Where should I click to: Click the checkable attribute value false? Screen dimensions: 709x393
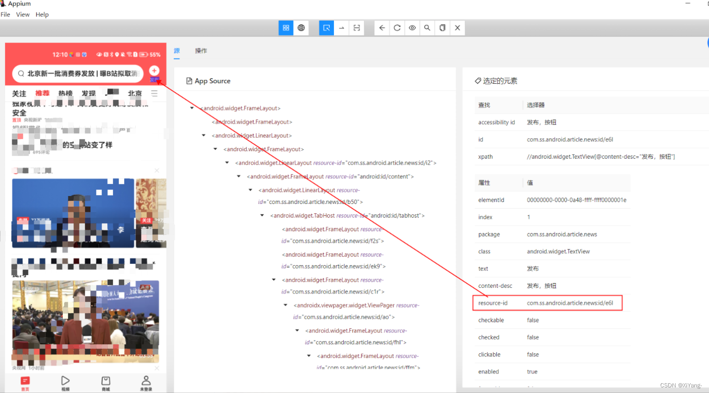(x=533, y=320)
